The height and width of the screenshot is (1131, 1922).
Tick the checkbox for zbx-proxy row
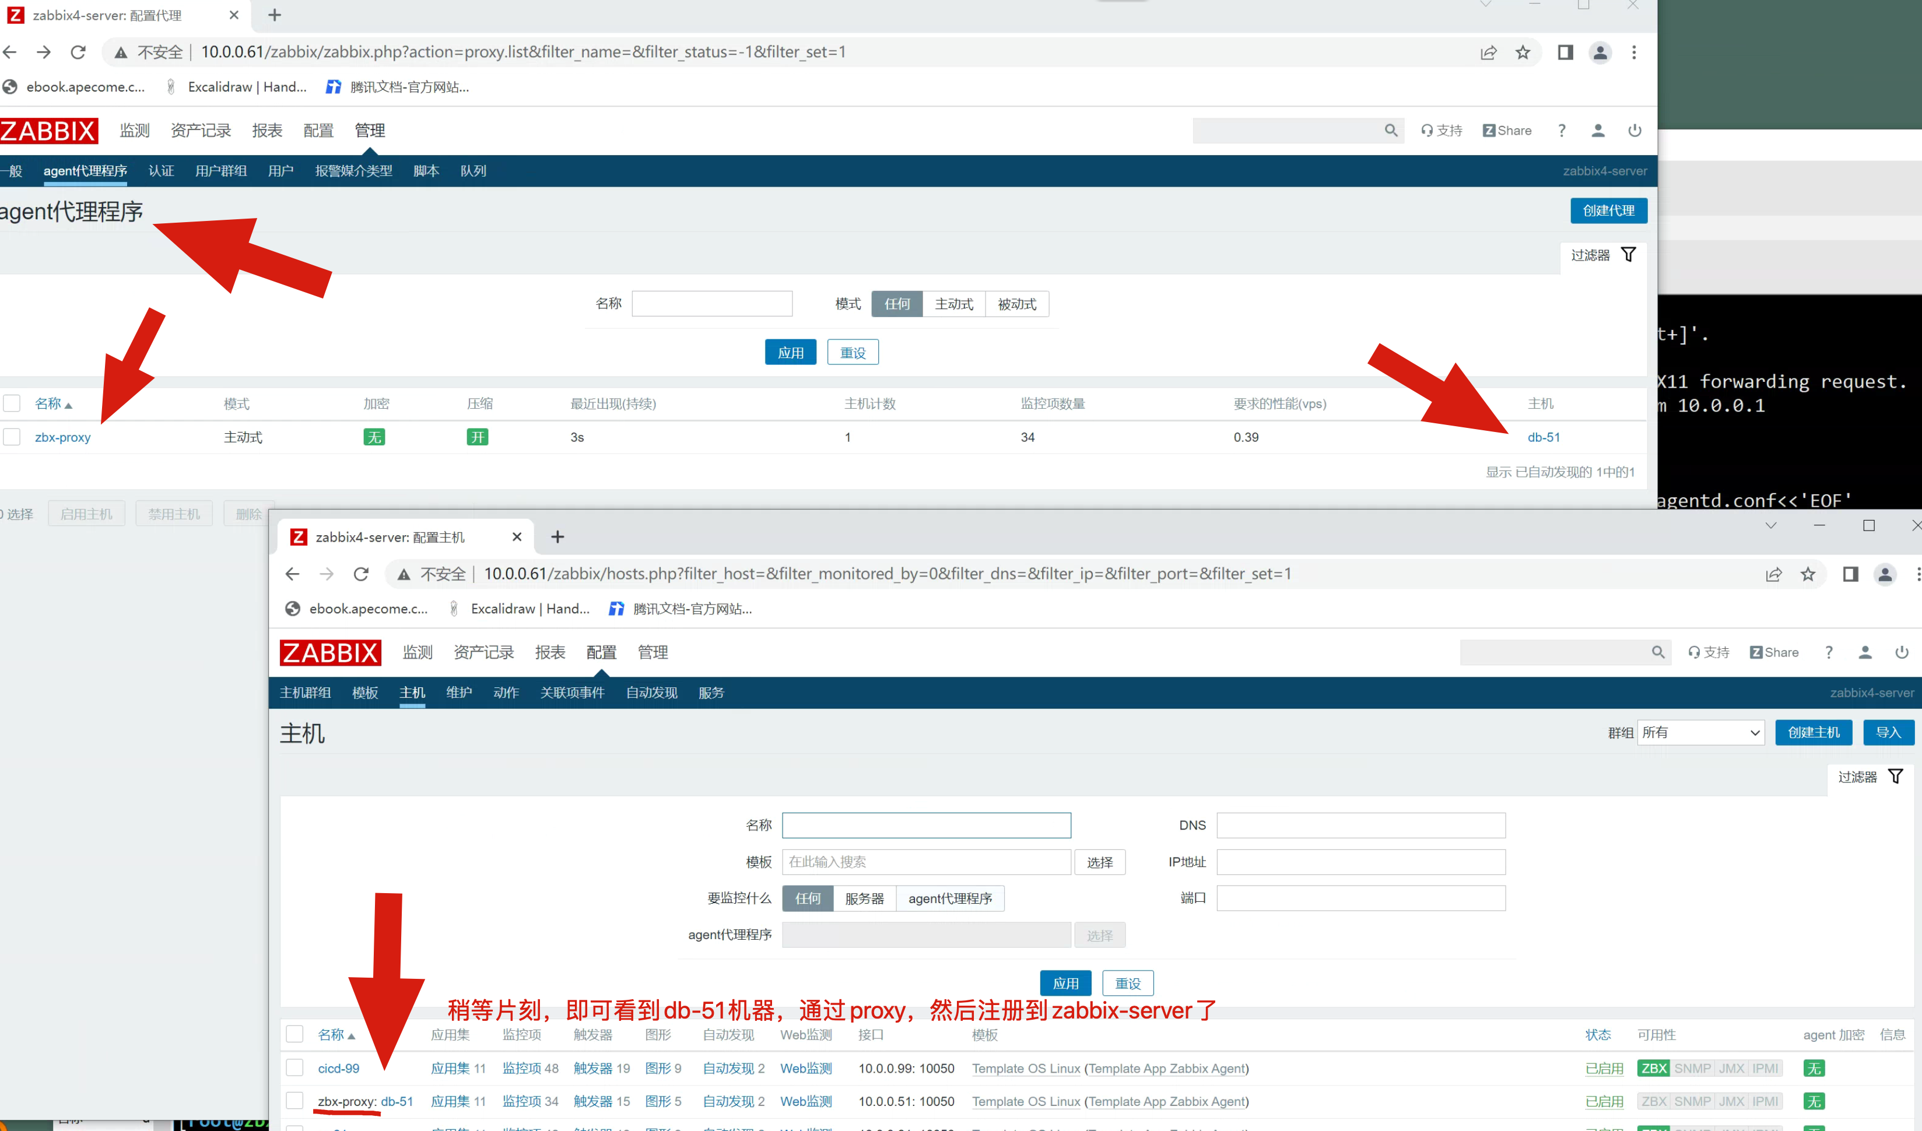point(12,437)
